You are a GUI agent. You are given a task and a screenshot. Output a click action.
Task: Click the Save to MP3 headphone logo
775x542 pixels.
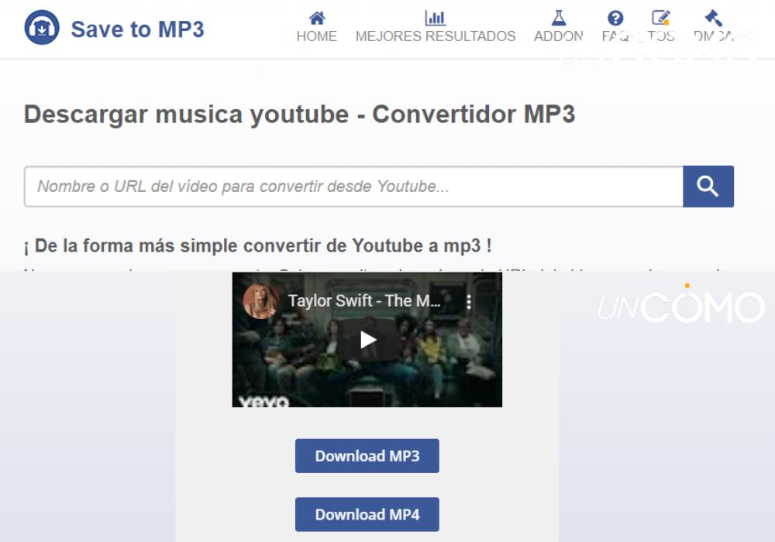[x=42, y=29]
